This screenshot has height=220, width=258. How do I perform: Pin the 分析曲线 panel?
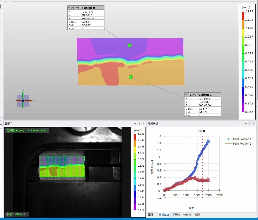pos(250,124)
